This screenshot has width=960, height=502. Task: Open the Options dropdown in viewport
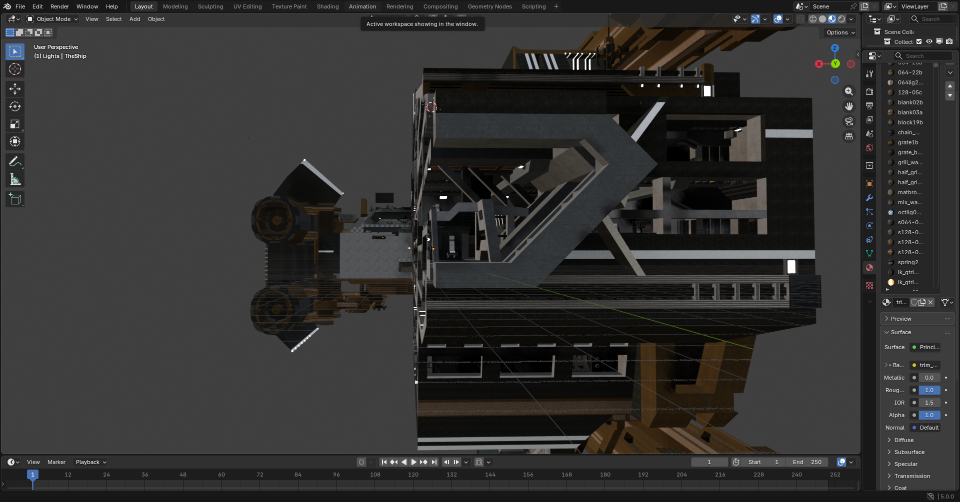[840, 32]
